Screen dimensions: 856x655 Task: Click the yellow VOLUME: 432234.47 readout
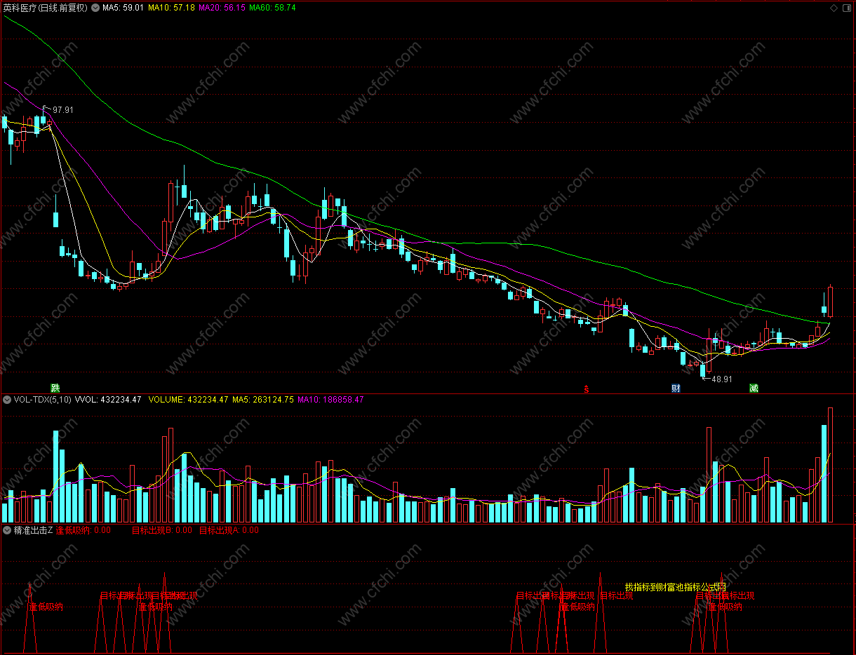click(x=188, y=400)
